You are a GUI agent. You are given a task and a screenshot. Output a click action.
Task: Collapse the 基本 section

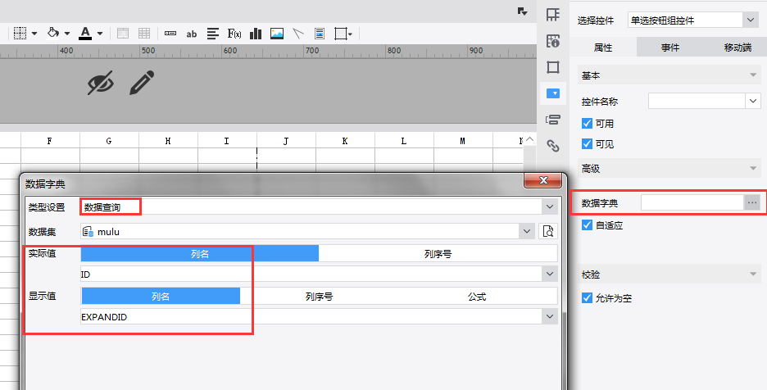coord(753,75)
